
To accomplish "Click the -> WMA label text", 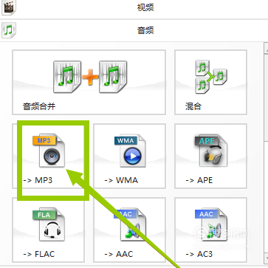I will tap(121, 180).
